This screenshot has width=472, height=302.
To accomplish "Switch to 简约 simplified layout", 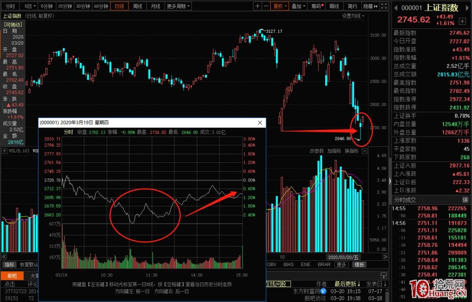I will pos(352,6).
